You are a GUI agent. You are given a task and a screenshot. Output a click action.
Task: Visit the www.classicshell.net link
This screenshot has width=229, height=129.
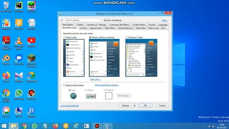pyautogui.click(x=69, y=106)
